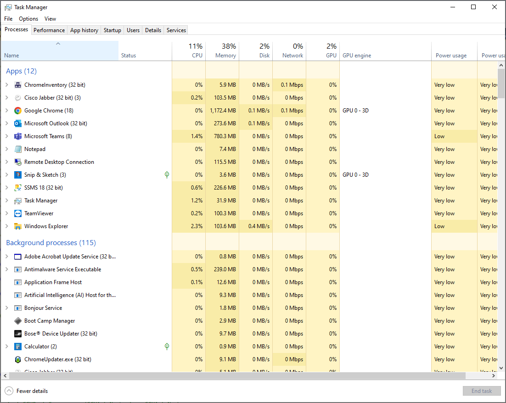Click the SSMS 18 icon
Image resolution: width=506 pixels, height=403 pixels.
coord(18,188)
